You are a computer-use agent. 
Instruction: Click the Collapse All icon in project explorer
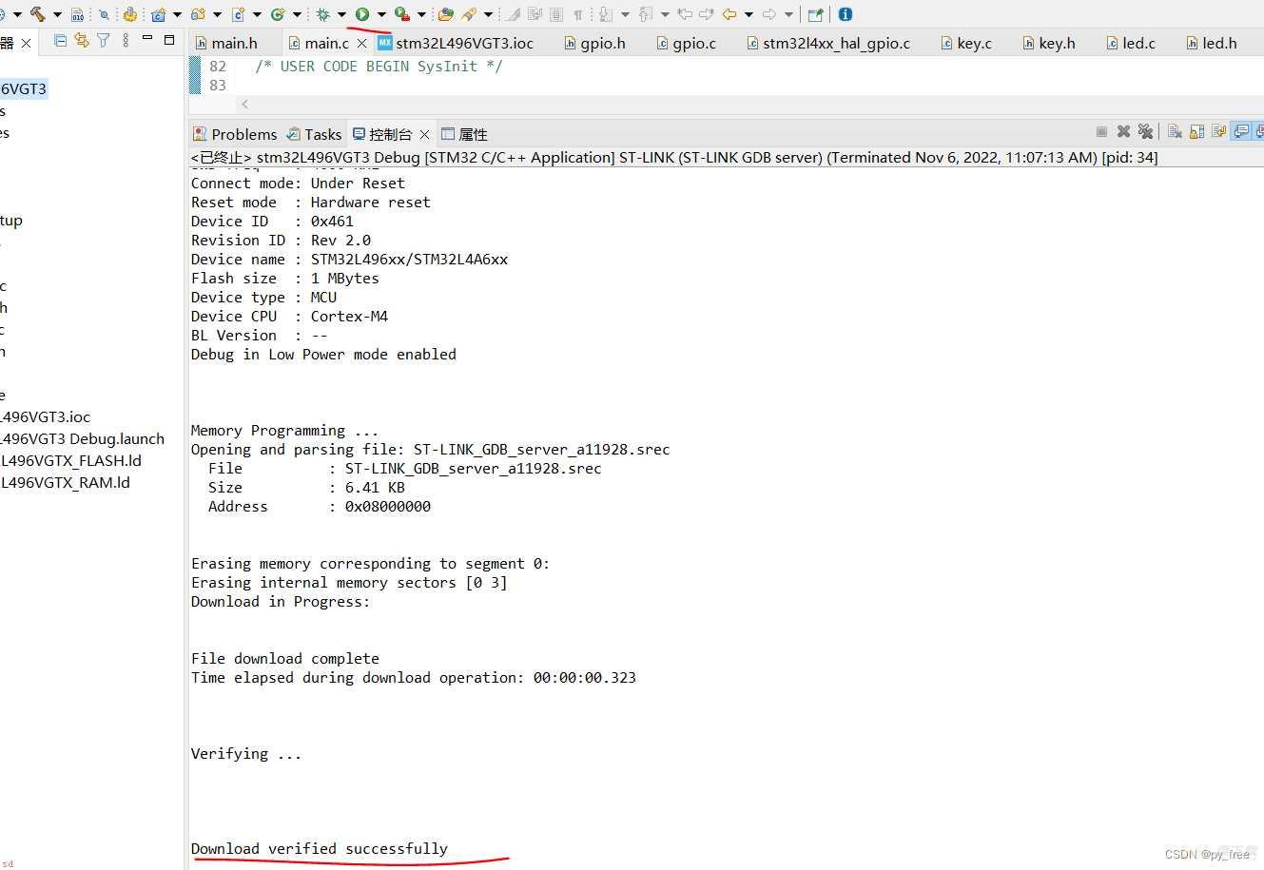coord(61,41)
